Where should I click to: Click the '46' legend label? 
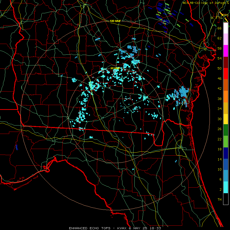(x=220, y=79)
